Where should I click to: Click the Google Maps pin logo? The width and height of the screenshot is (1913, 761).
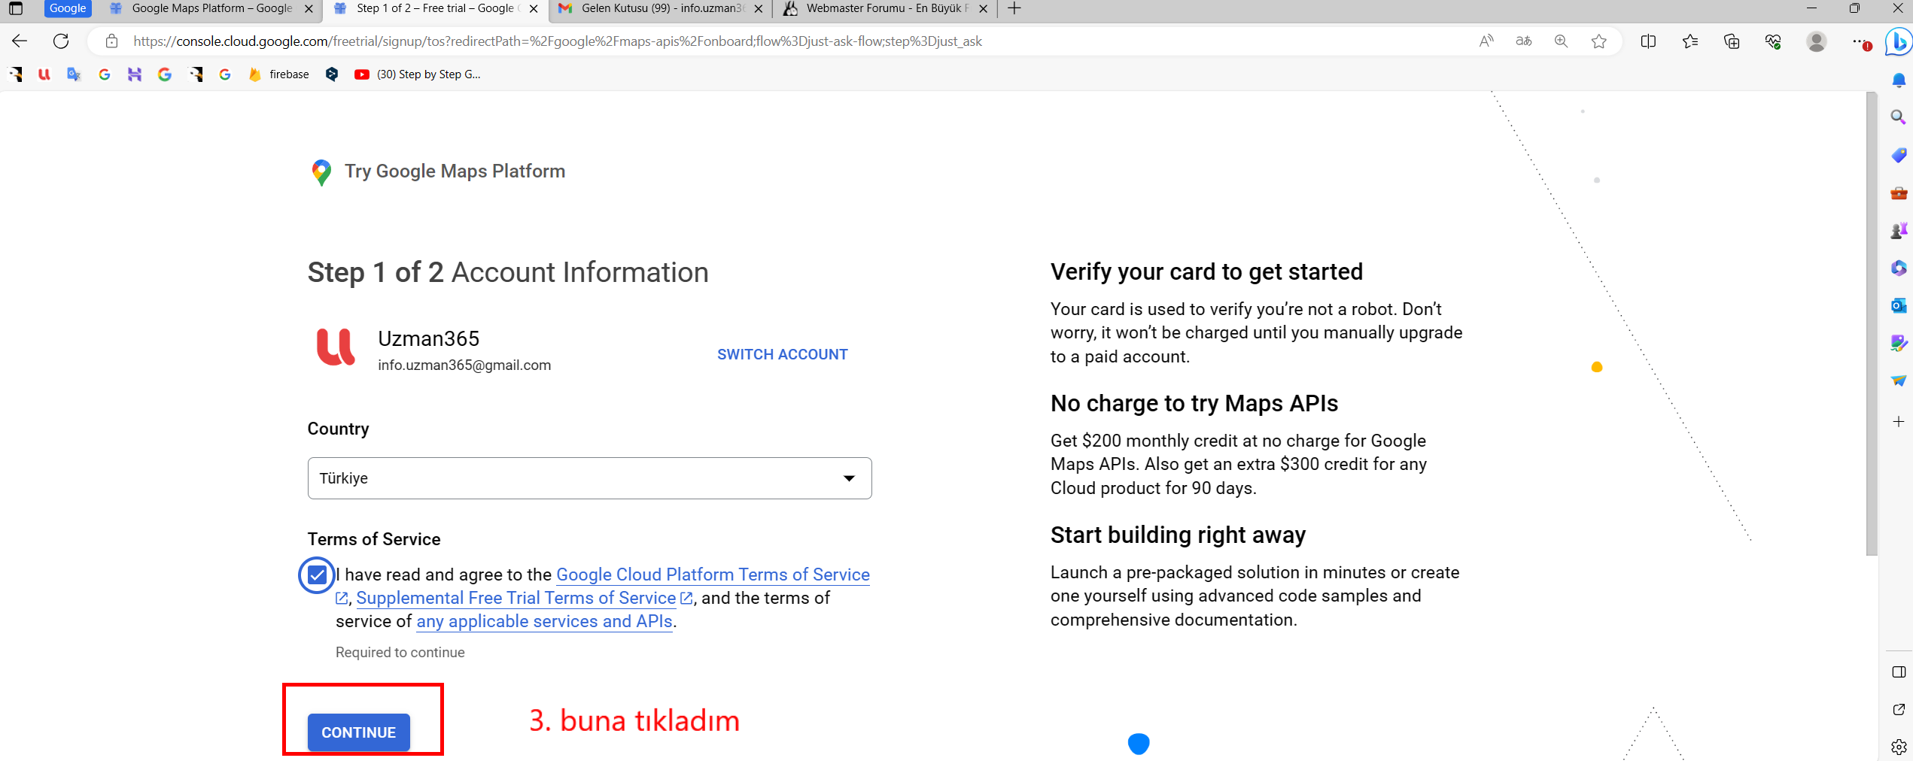tap(321, 172)
